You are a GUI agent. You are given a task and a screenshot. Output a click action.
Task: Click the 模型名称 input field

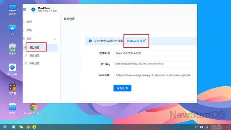point(153,53)
